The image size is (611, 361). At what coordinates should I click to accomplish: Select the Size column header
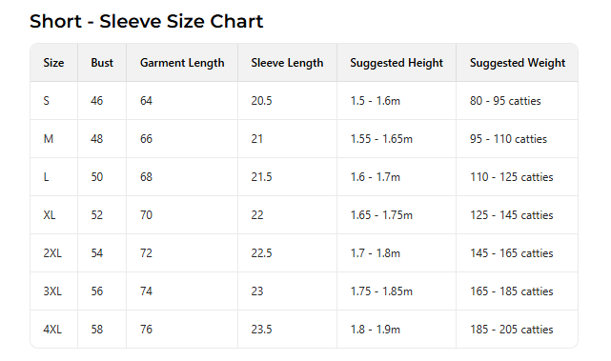point(53,63)
